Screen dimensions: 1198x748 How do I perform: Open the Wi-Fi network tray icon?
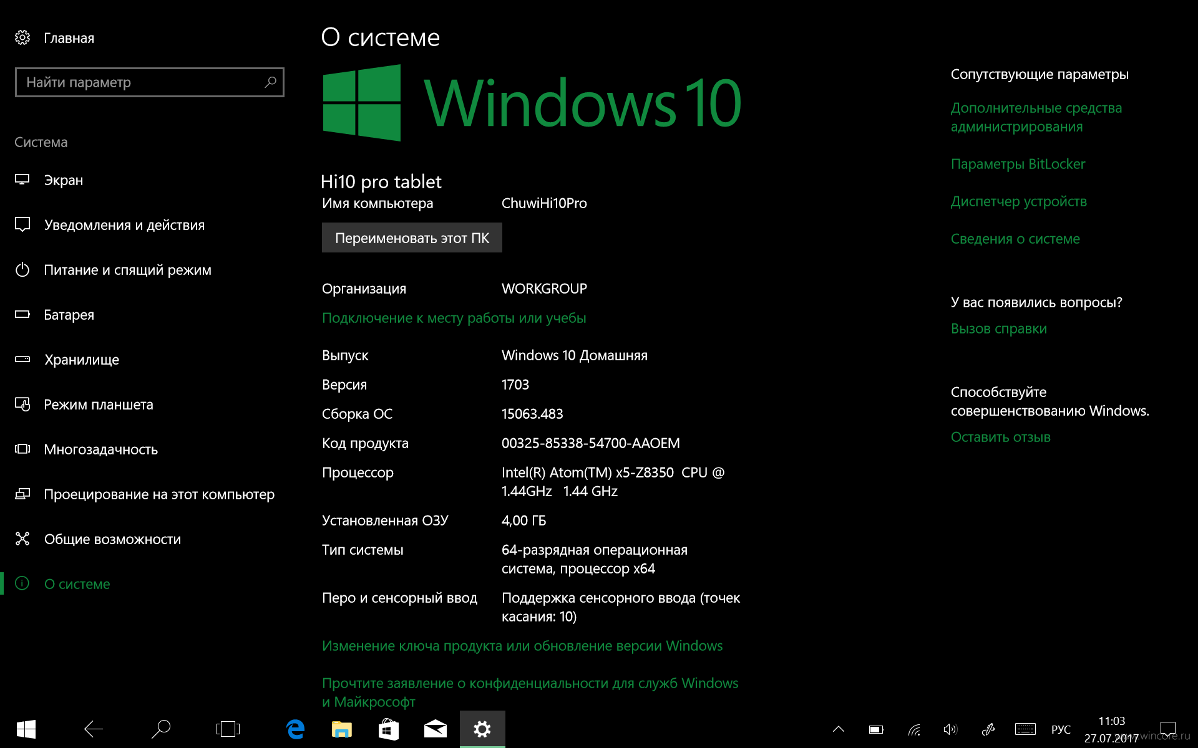click(x=914, y=729)
